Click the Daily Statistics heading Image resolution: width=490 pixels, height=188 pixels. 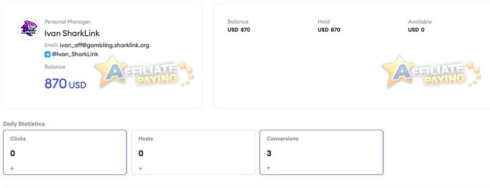click(24, 123)
